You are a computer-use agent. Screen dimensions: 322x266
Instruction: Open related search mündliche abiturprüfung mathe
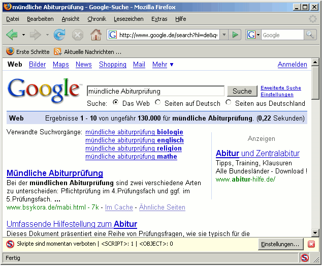coord(131,157)
